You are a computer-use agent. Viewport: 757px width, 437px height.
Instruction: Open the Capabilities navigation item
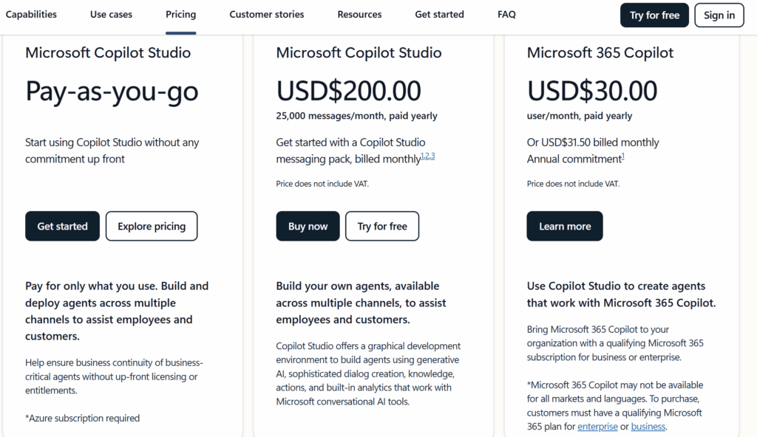coord(31,14)
